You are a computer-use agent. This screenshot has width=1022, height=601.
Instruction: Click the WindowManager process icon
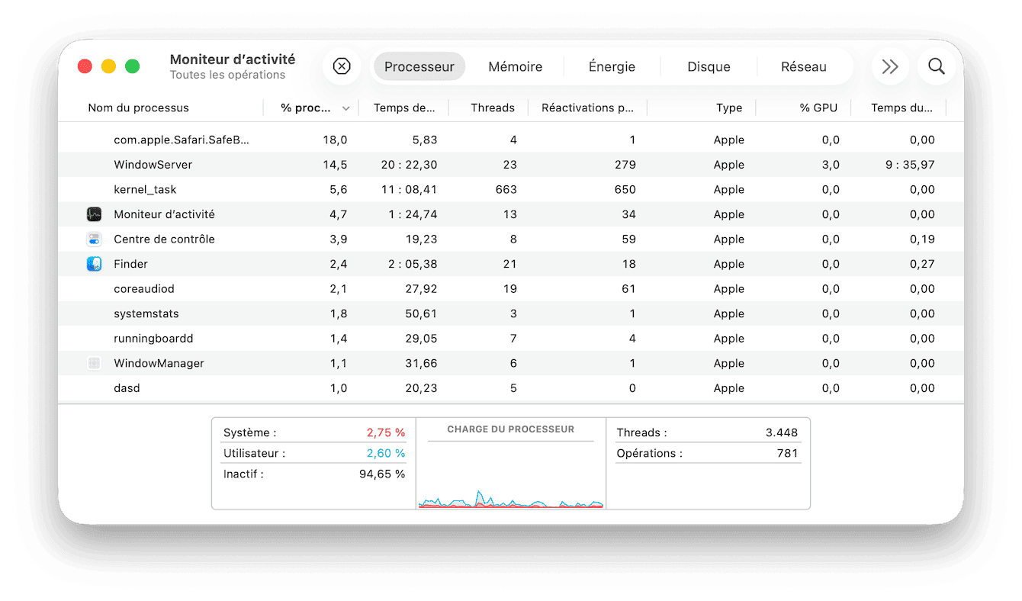[x=94, y=363]
